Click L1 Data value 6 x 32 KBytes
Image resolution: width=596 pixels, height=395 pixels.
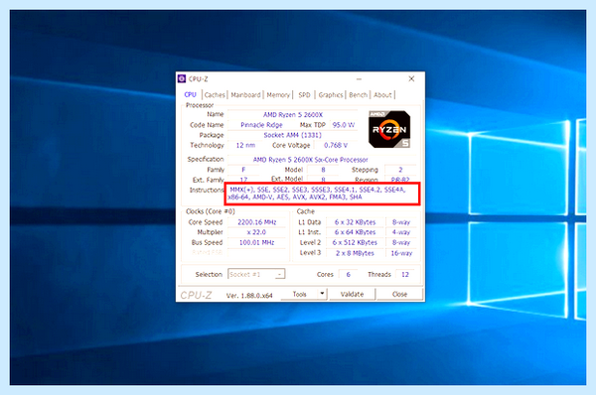(x=355, y=222)
